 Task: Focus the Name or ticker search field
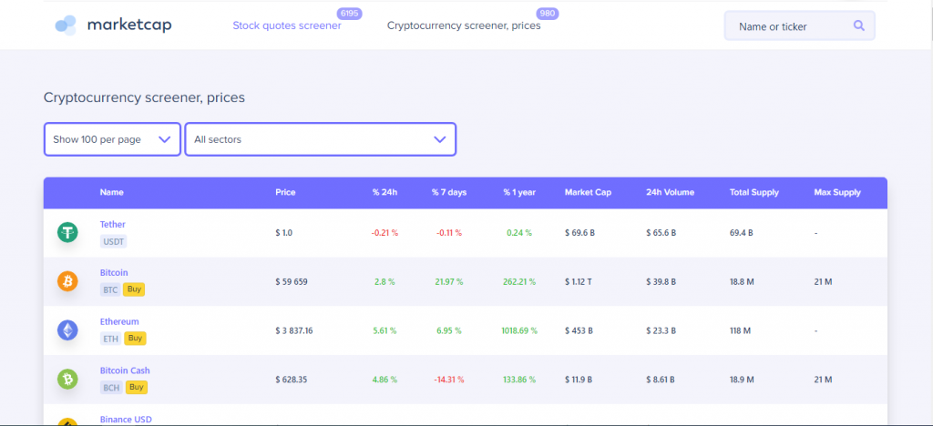coord(799,26)
